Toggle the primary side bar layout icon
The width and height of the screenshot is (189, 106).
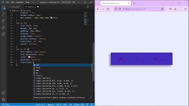pos(63,2)
